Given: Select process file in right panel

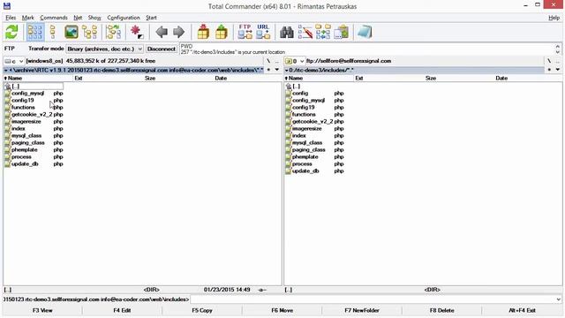Looking at the screenshot, I should [314, 163].
